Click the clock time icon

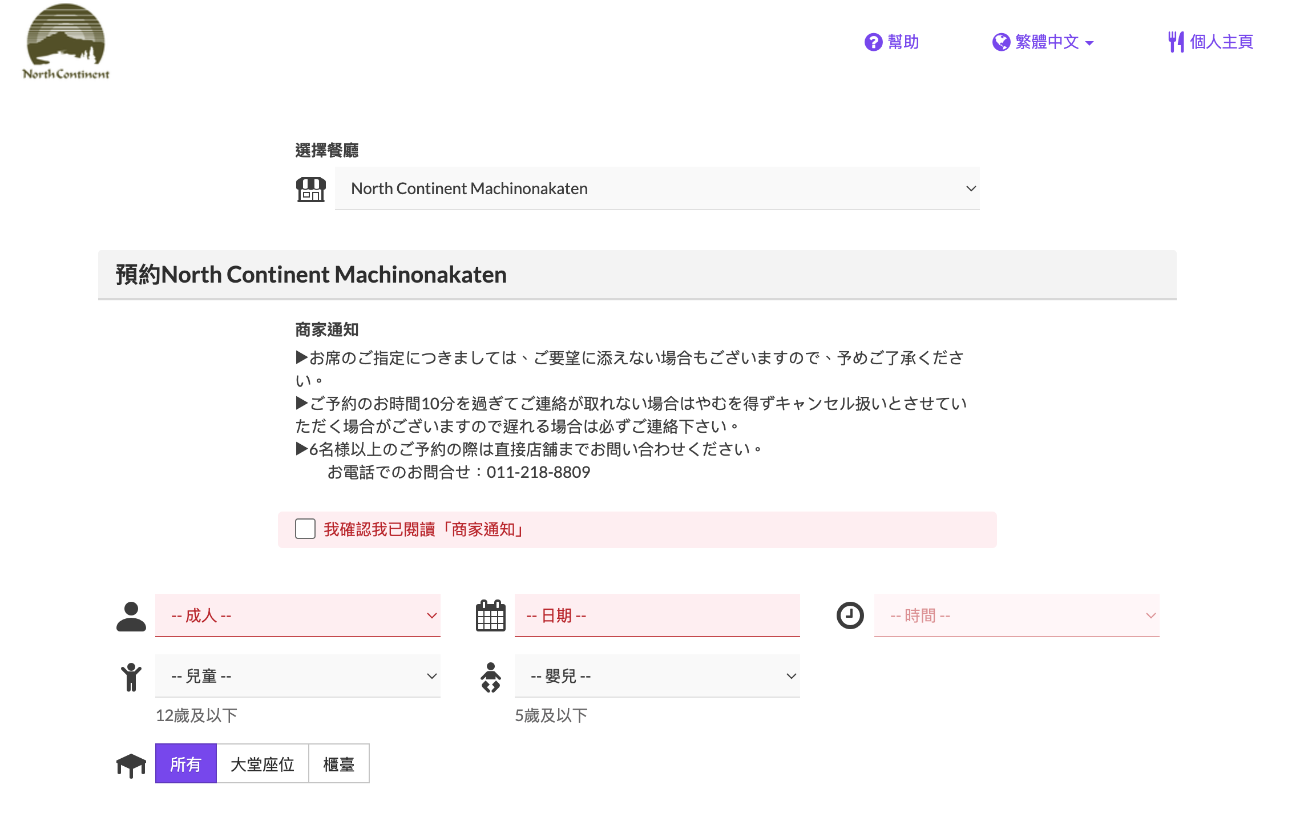(x=850, y=615)
